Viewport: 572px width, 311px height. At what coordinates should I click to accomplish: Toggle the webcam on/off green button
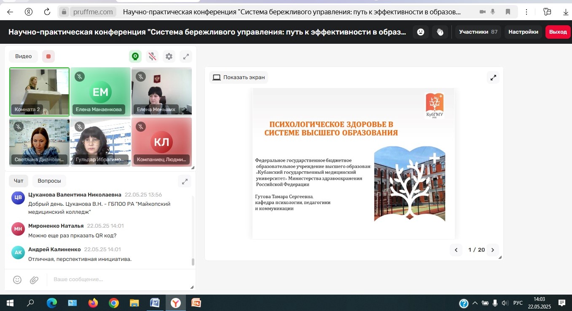(135, 56)
